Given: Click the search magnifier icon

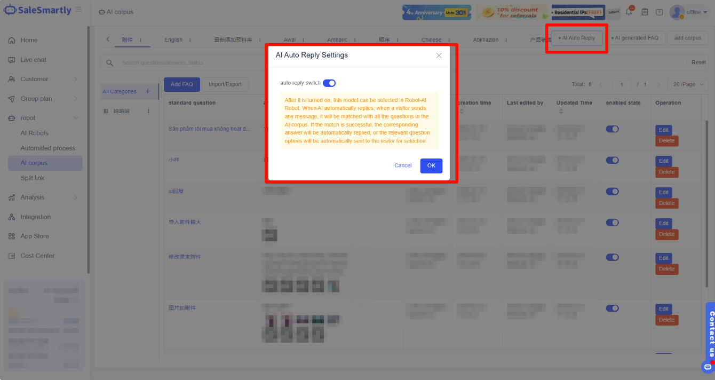Looking at the screenshot, I should 110,62.
